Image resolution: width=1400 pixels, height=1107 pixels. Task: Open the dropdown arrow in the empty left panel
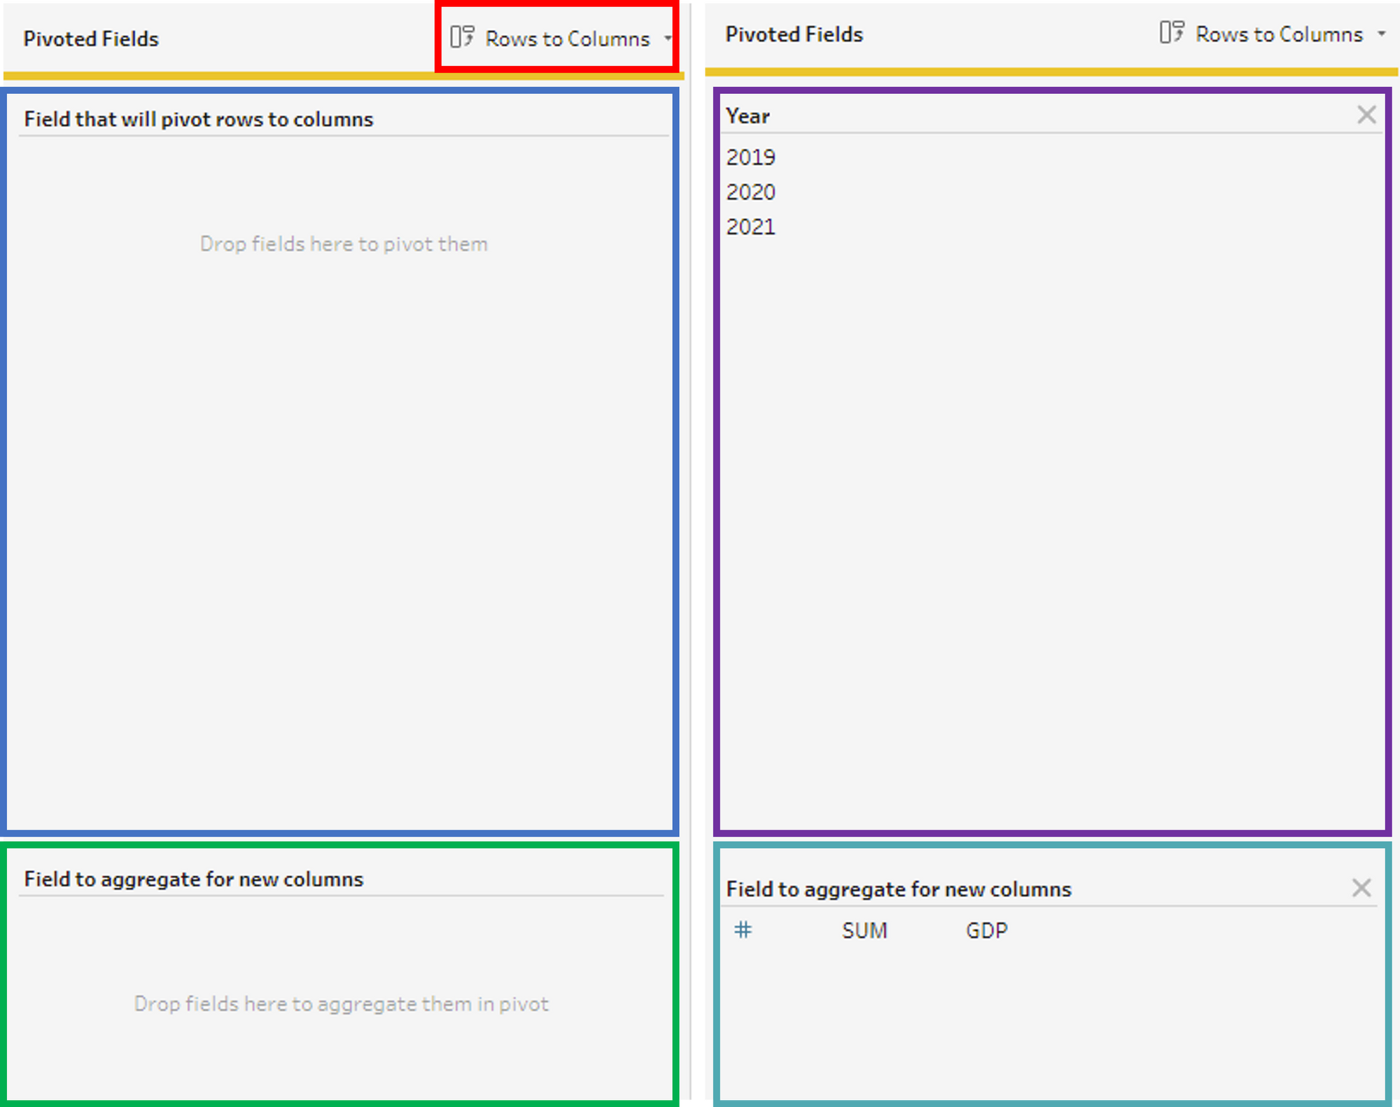(667, 39)
